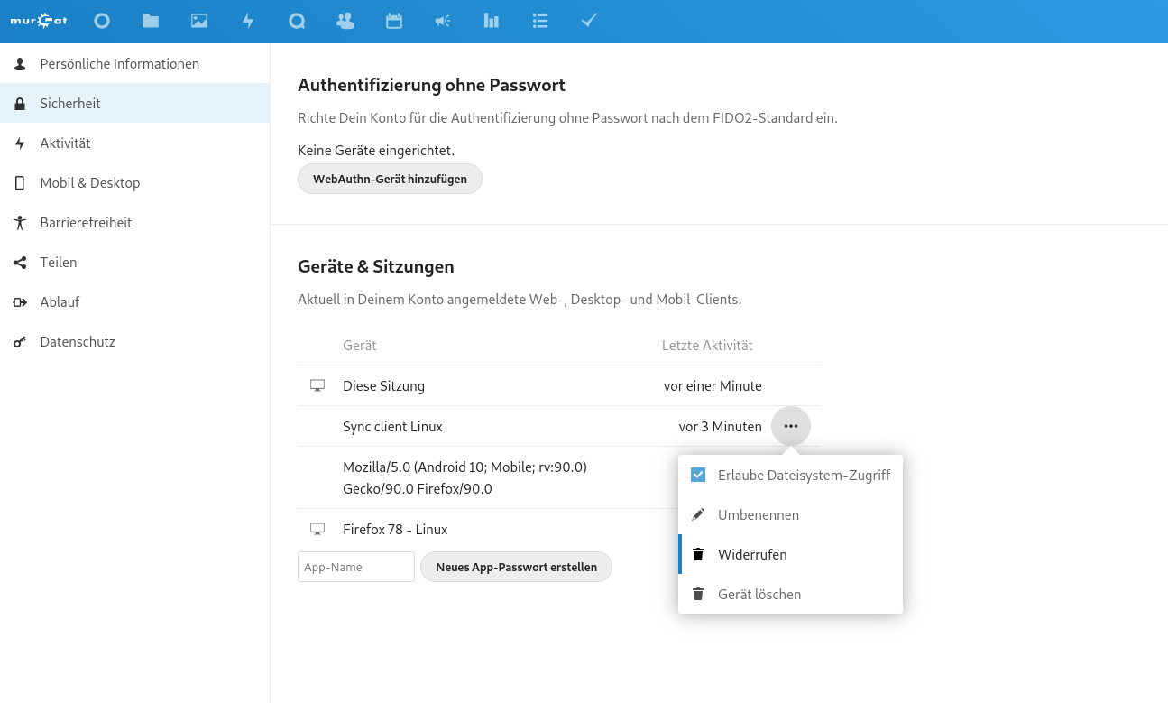The image size is (1168, 703).
Task: Open the Files folder icon
Action: (151, 21)
